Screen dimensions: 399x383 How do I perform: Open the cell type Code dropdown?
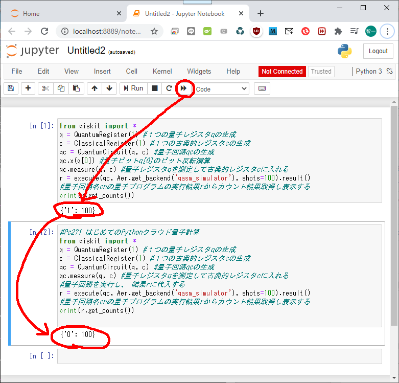[x=221, y=89]
